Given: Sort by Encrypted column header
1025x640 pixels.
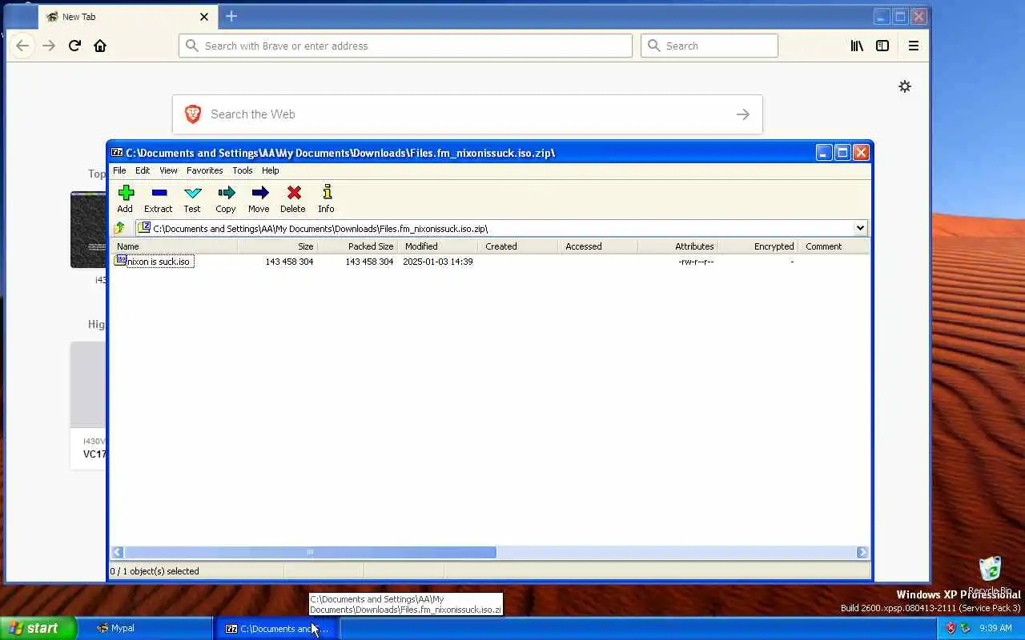Looking at the screenshot, I should point(758,246).
